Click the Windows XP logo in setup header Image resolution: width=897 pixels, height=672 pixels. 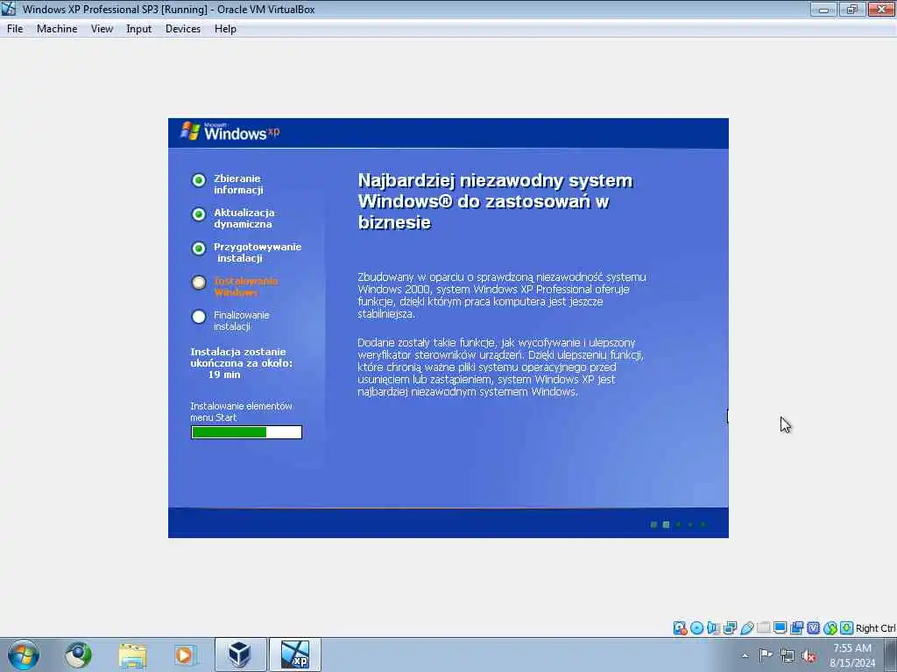230,131
